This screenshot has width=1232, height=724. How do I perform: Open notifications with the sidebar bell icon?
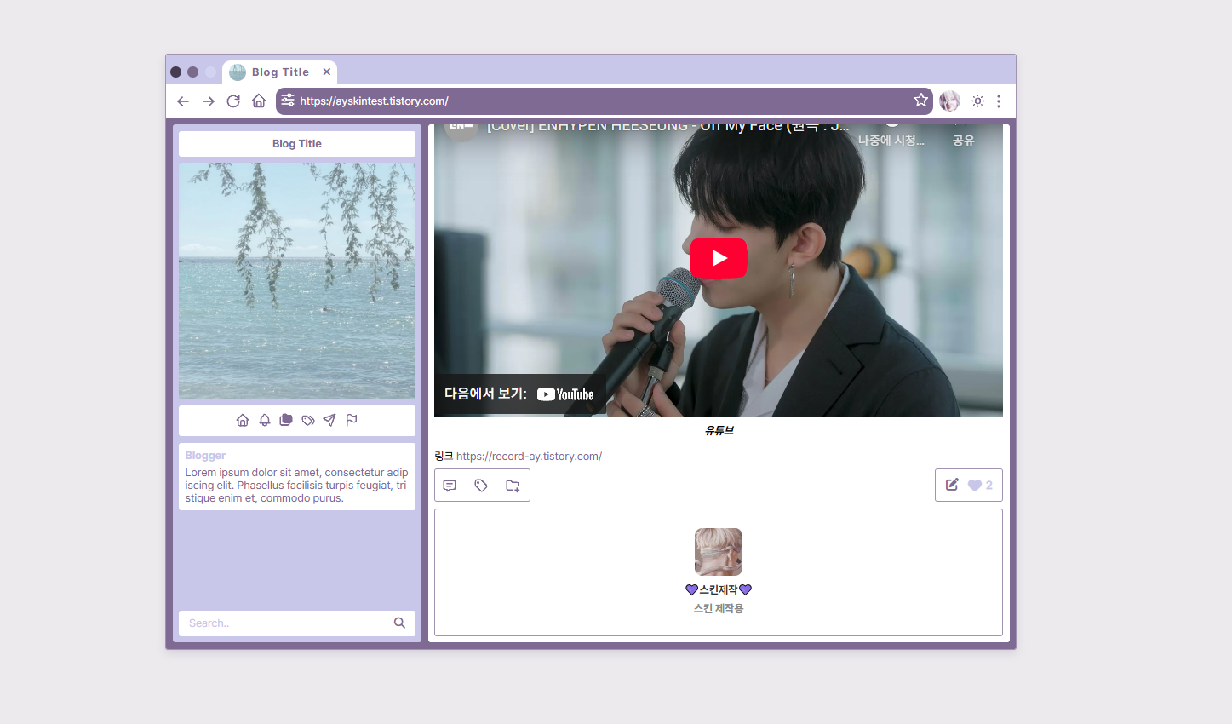265,420
